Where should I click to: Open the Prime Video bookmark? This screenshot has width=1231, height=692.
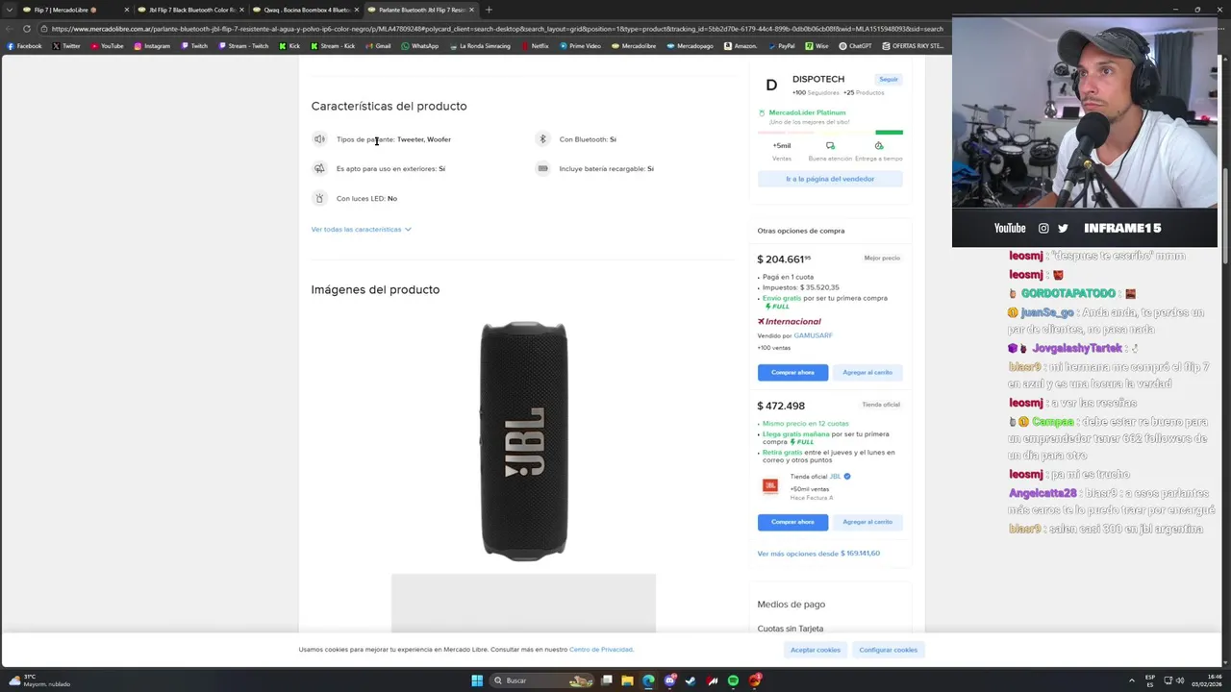(x=580, y=46)
